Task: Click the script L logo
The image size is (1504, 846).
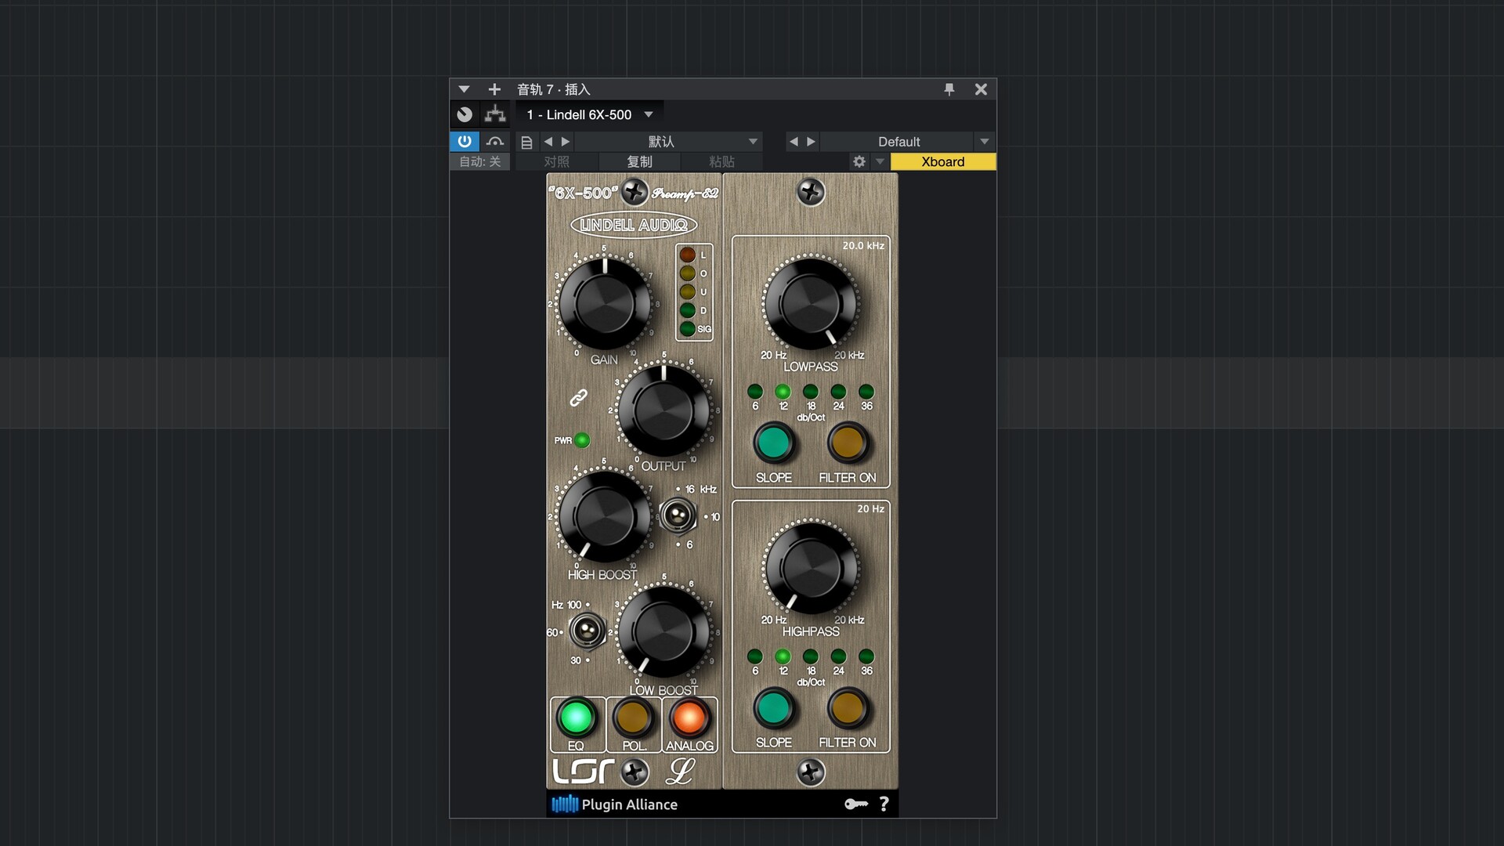Action: click(681, 772)
